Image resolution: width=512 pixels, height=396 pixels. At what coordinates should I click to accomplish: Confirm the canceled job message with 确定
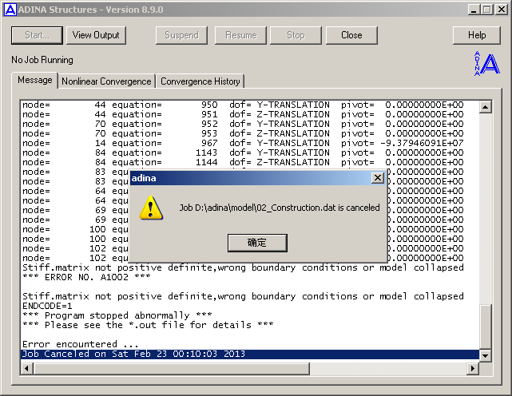click(x=256, y=243)
